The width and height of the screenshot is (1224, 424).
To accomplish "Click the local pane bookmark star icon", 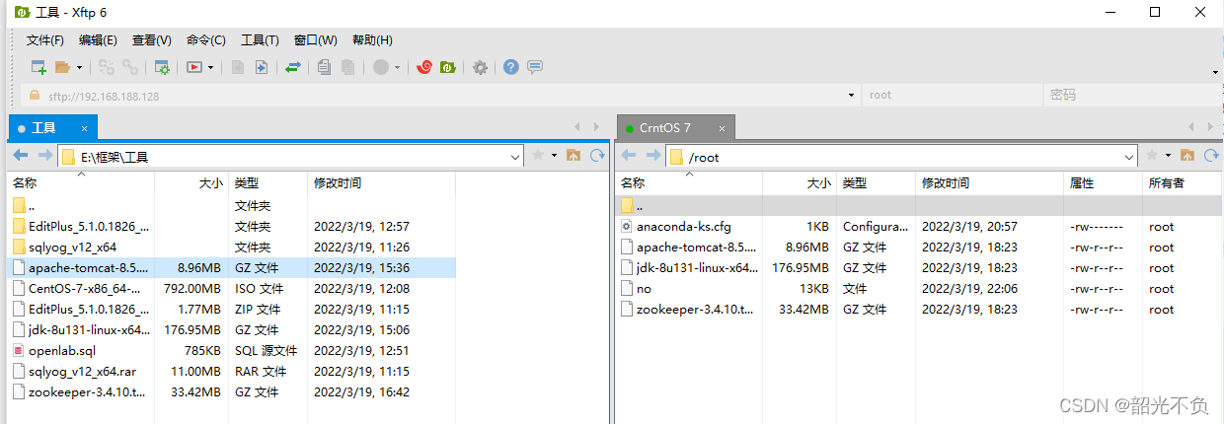I will click(538, 156).
